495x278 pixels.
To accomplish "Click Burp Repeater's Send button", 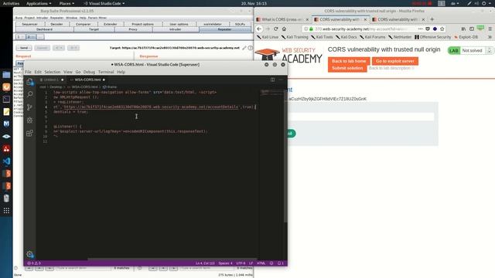I will pyautogui.click(x=24, y=48).
